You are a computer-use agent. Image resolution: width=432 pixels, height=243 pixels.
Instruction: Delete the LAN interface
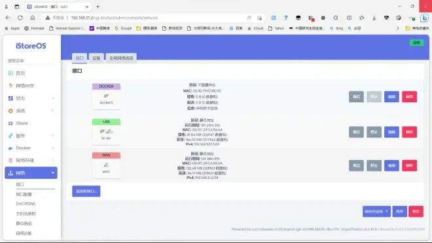[x=409, y=132]
